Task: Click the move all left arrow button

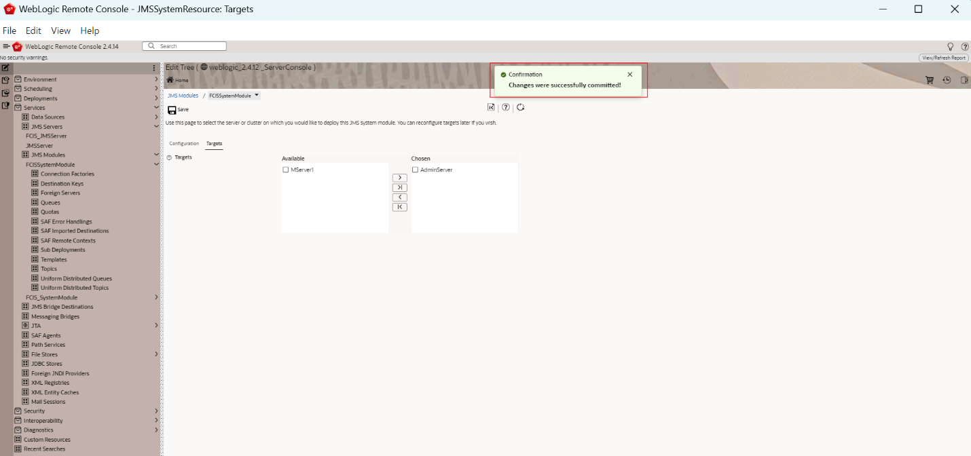Action: coord(400,207)
